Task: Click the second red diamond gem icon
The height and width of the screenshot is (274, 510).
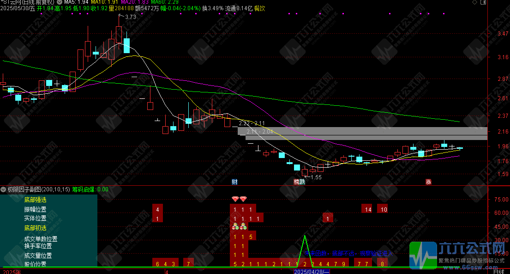Action: (243, 199)
